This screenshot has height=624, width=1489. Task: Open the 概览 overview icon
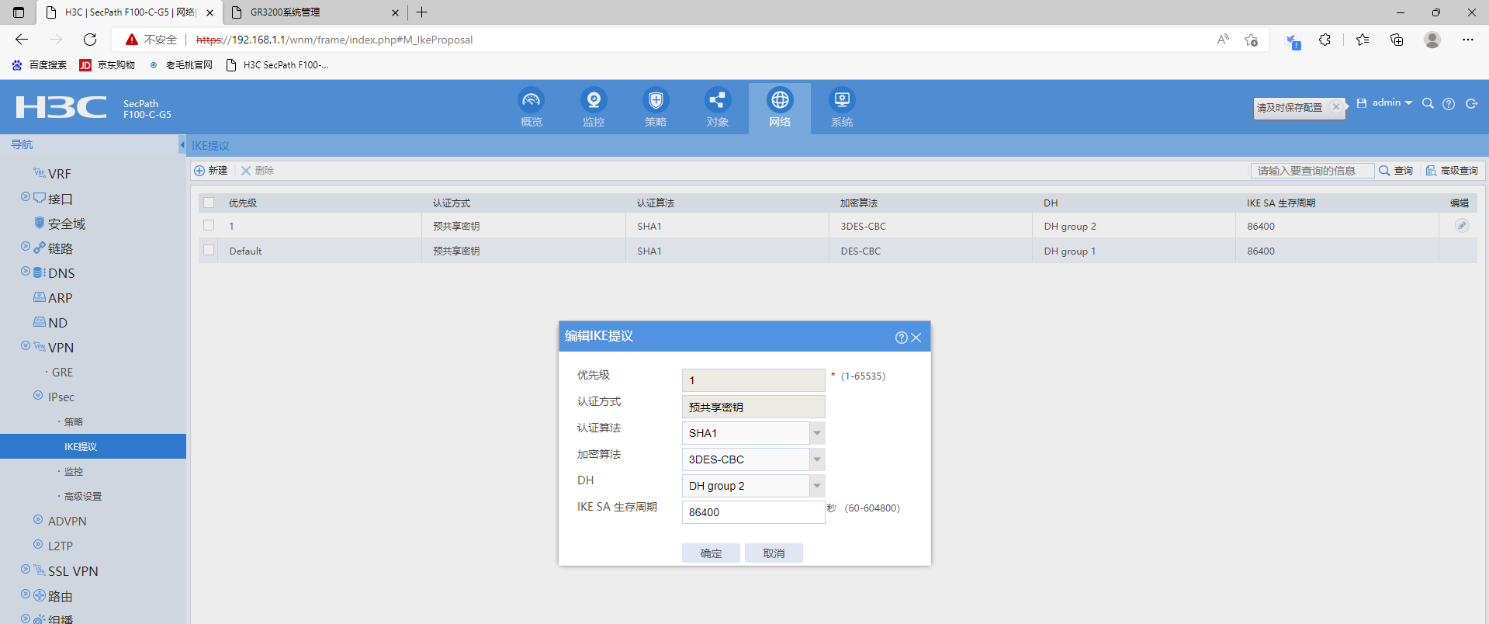(x=531, y=101)
